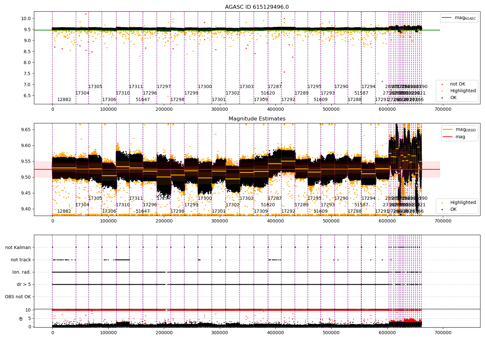Select the green mag AGASC legend entry
485x340 pixels.
(x=459, y=18)
